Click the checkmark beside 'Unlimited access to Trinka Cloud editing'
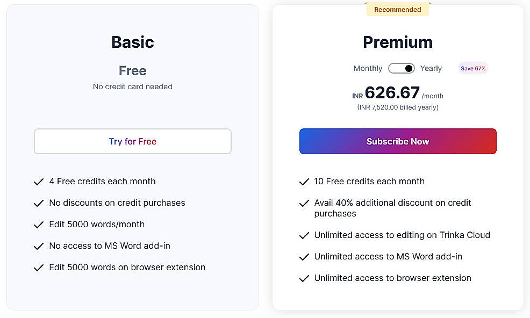The height and width of the screenshot is (318, 530). pos(304,235)
